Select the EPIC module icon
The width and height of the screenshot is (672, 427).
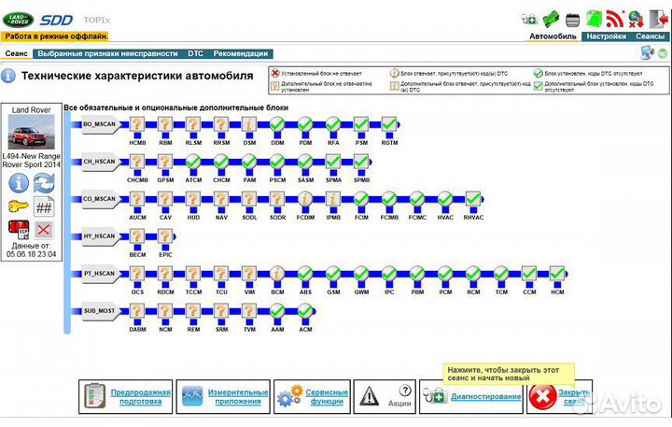click(165, 235)
